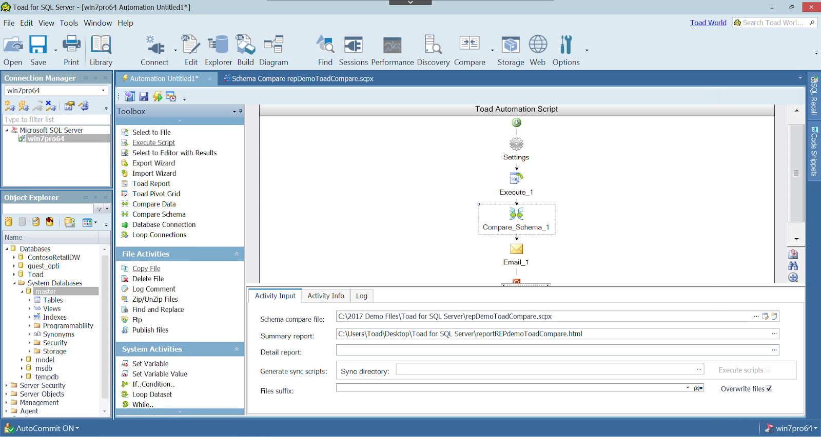Toggle the Overwrite files checkbox
The image size is (821, 437).
(769, 389)
